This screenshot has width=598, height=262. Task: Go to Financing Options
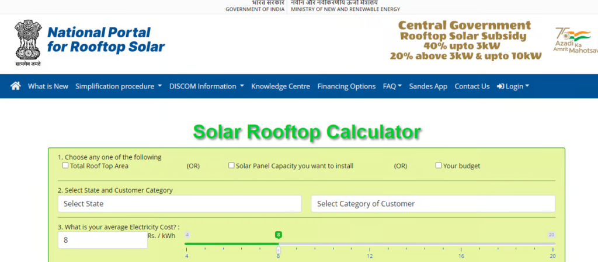click(346, 86)
